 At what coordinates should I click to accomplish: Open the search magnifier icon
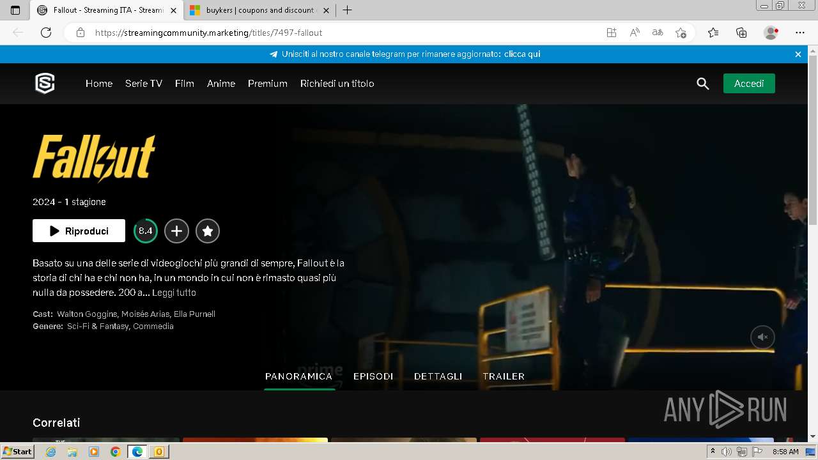(703, 84)
